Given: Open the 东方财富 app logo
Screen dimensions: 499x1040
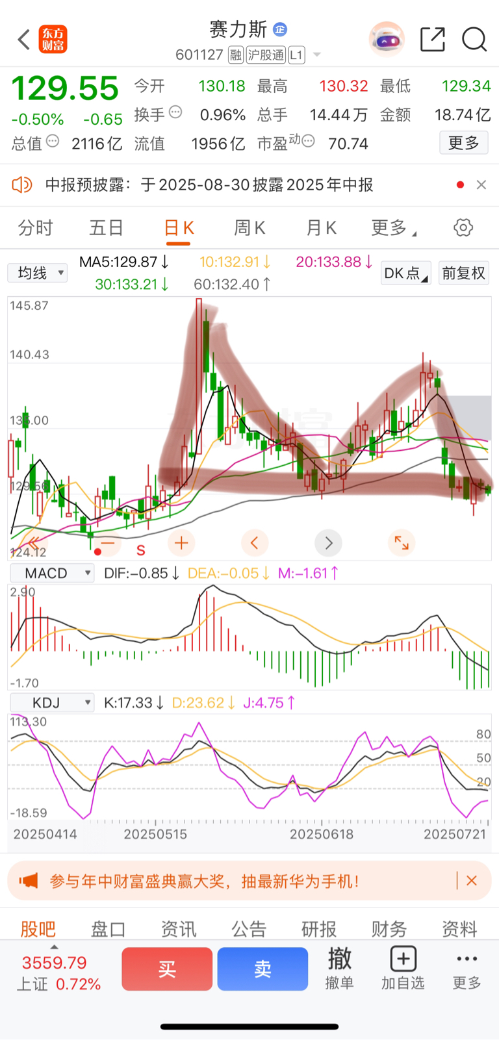Looking at the screenshot, I should [x=53, y=40].
